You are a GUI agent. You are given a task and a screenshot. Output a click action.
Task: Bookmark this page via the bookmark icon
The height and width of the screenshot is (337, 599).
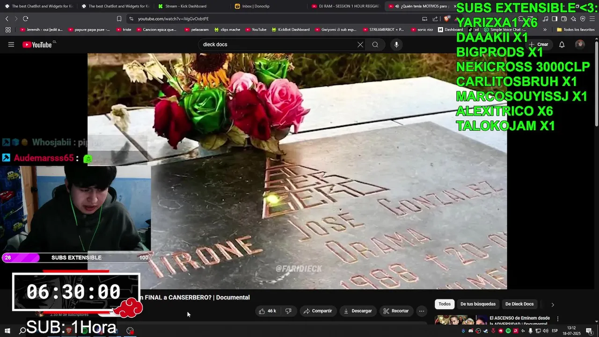[119, 19]
